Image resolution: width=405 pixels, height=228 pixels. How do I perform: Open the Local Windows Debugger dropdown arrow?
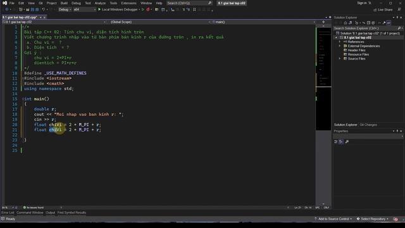pos(139,9)
